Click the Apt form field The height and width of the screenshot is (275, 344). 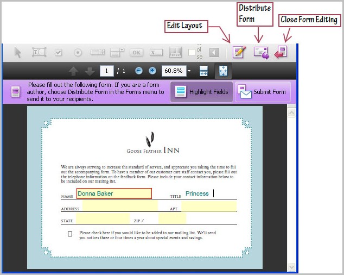point(209,207)
